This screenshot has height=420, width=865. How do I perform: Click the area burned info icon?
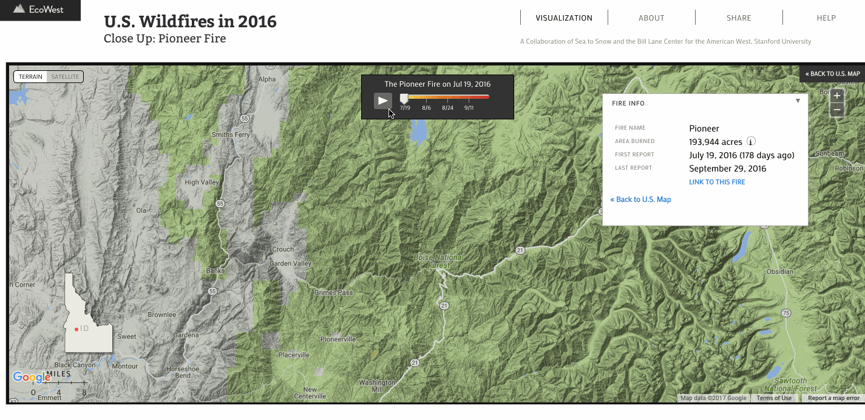(x=751, y=142)
